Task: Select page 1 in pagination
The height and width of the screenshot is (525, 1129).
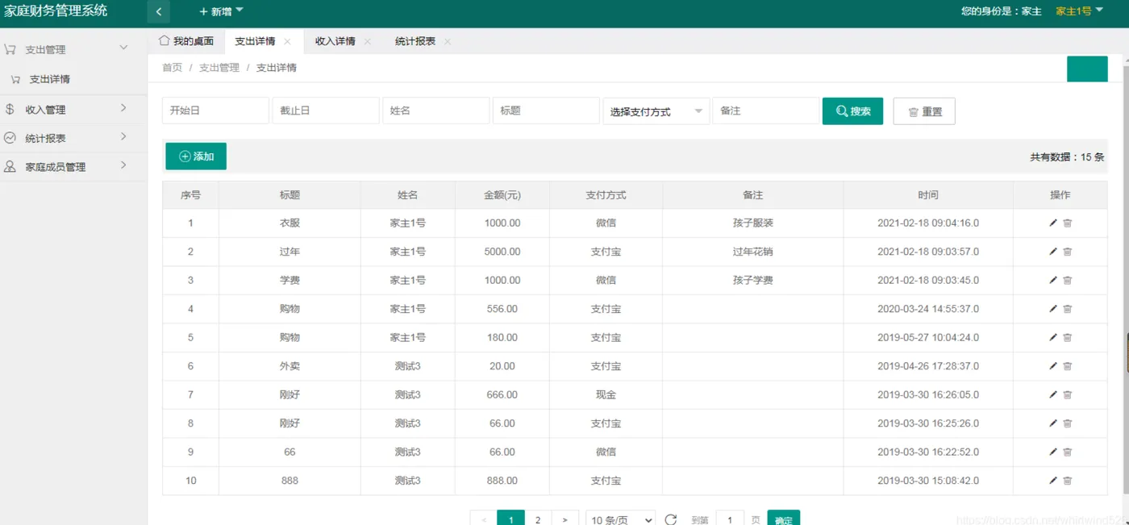Action: tap(511, 519)
